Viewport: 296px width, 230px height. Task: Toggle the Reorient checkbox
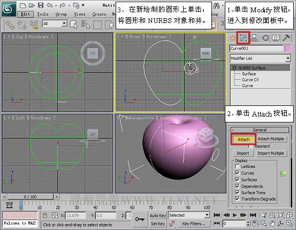(x=251, y=146)
